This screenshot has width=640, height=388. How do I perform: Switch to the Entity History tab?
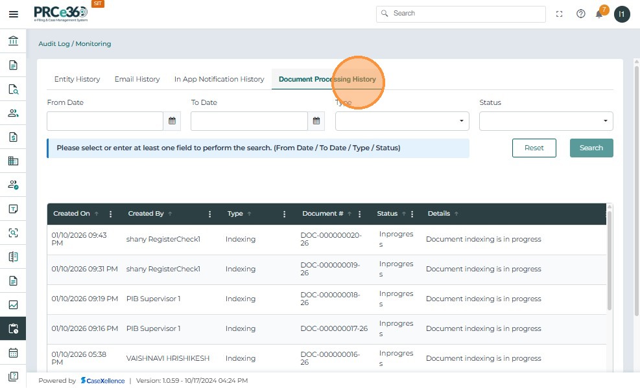click(77, 79)
